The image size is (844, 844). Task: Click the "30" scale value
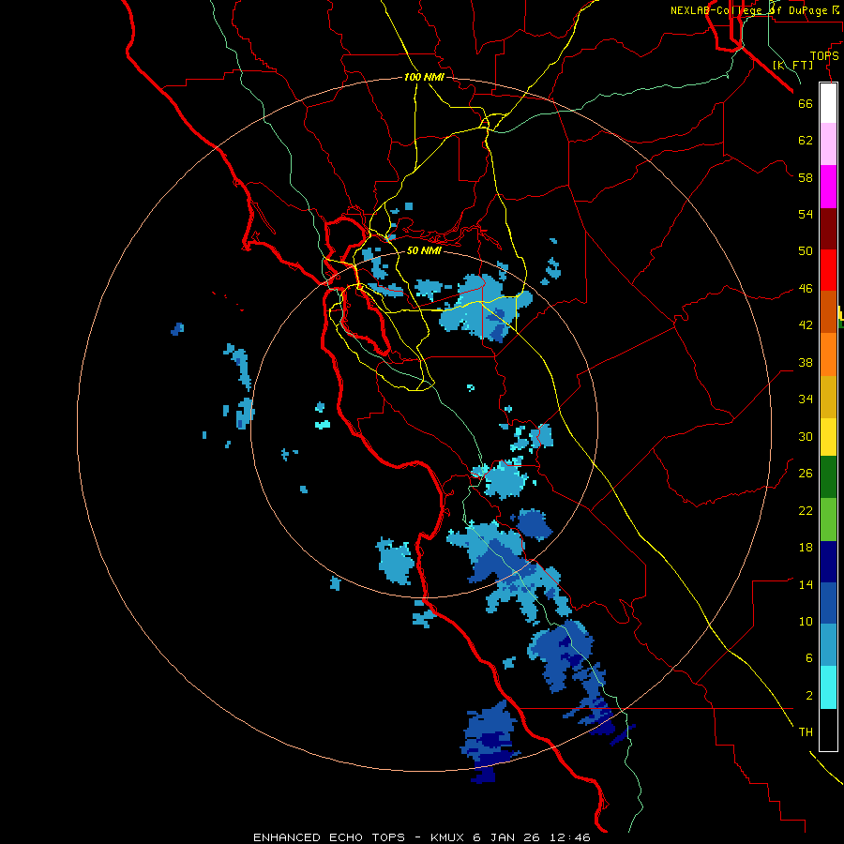point(806,436)
